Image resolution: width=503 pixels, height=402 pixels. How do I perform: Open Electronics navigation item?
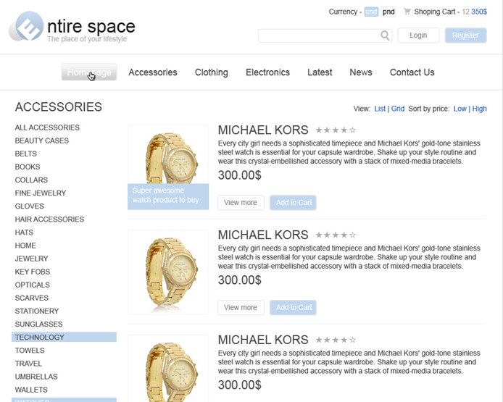click(267, 72)
